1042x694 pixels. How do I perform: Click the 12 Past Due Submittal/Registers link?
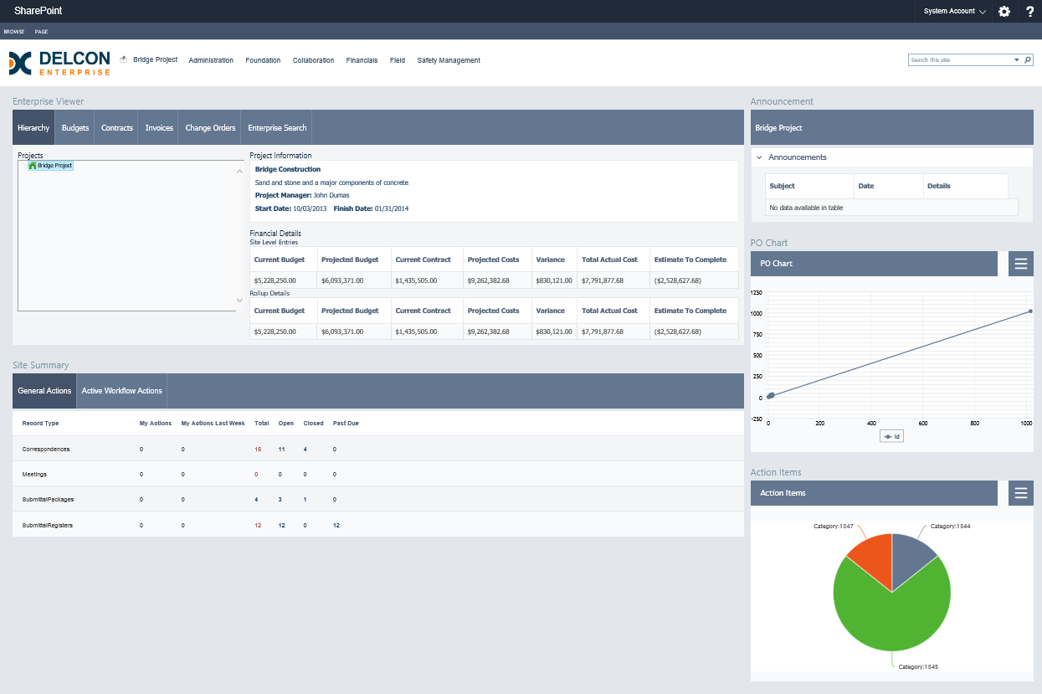(x=336, y=527)
